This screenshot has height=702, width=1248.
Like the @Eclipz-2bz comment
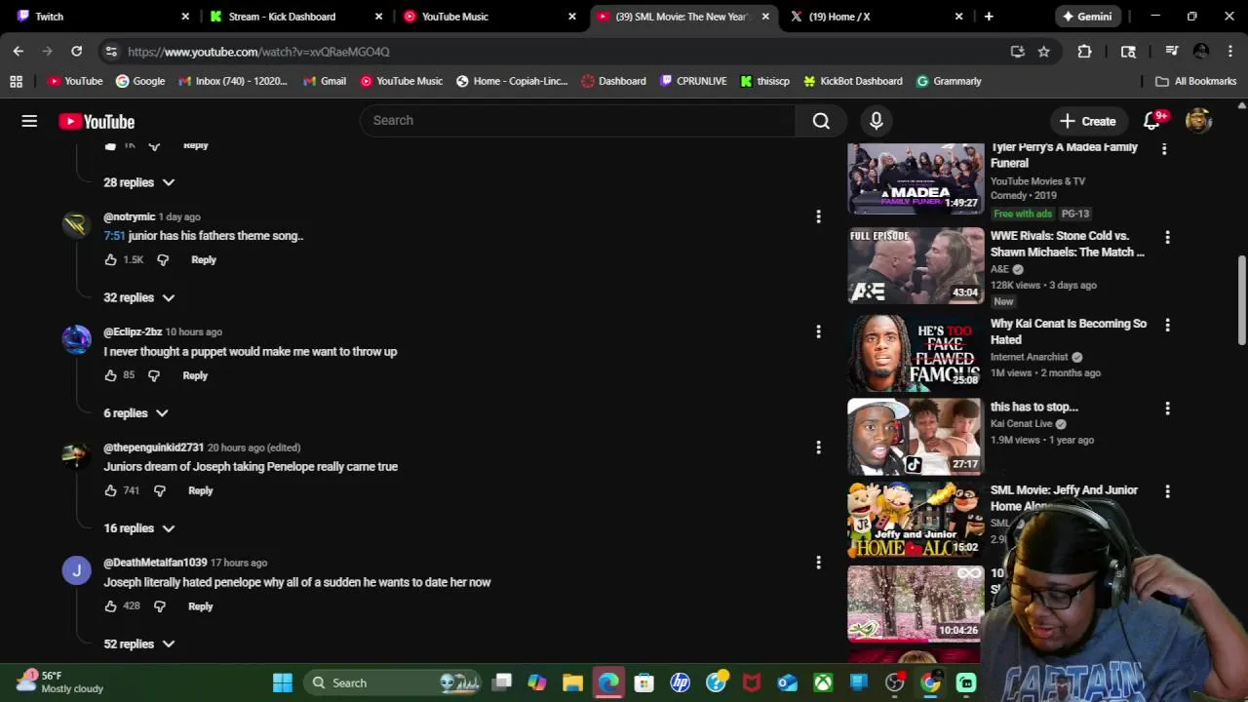click(110, 375)
